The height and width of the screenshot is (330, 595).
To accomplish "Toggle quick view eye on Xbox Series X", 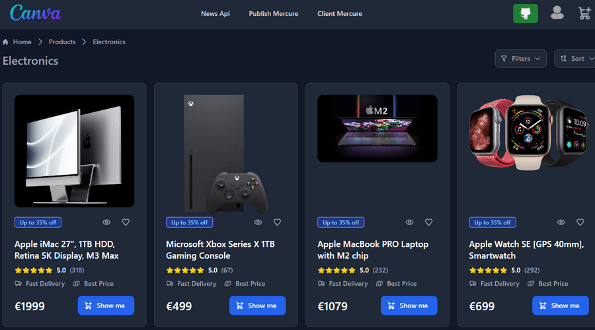I will pyautogui.click(x=258, y=222).
